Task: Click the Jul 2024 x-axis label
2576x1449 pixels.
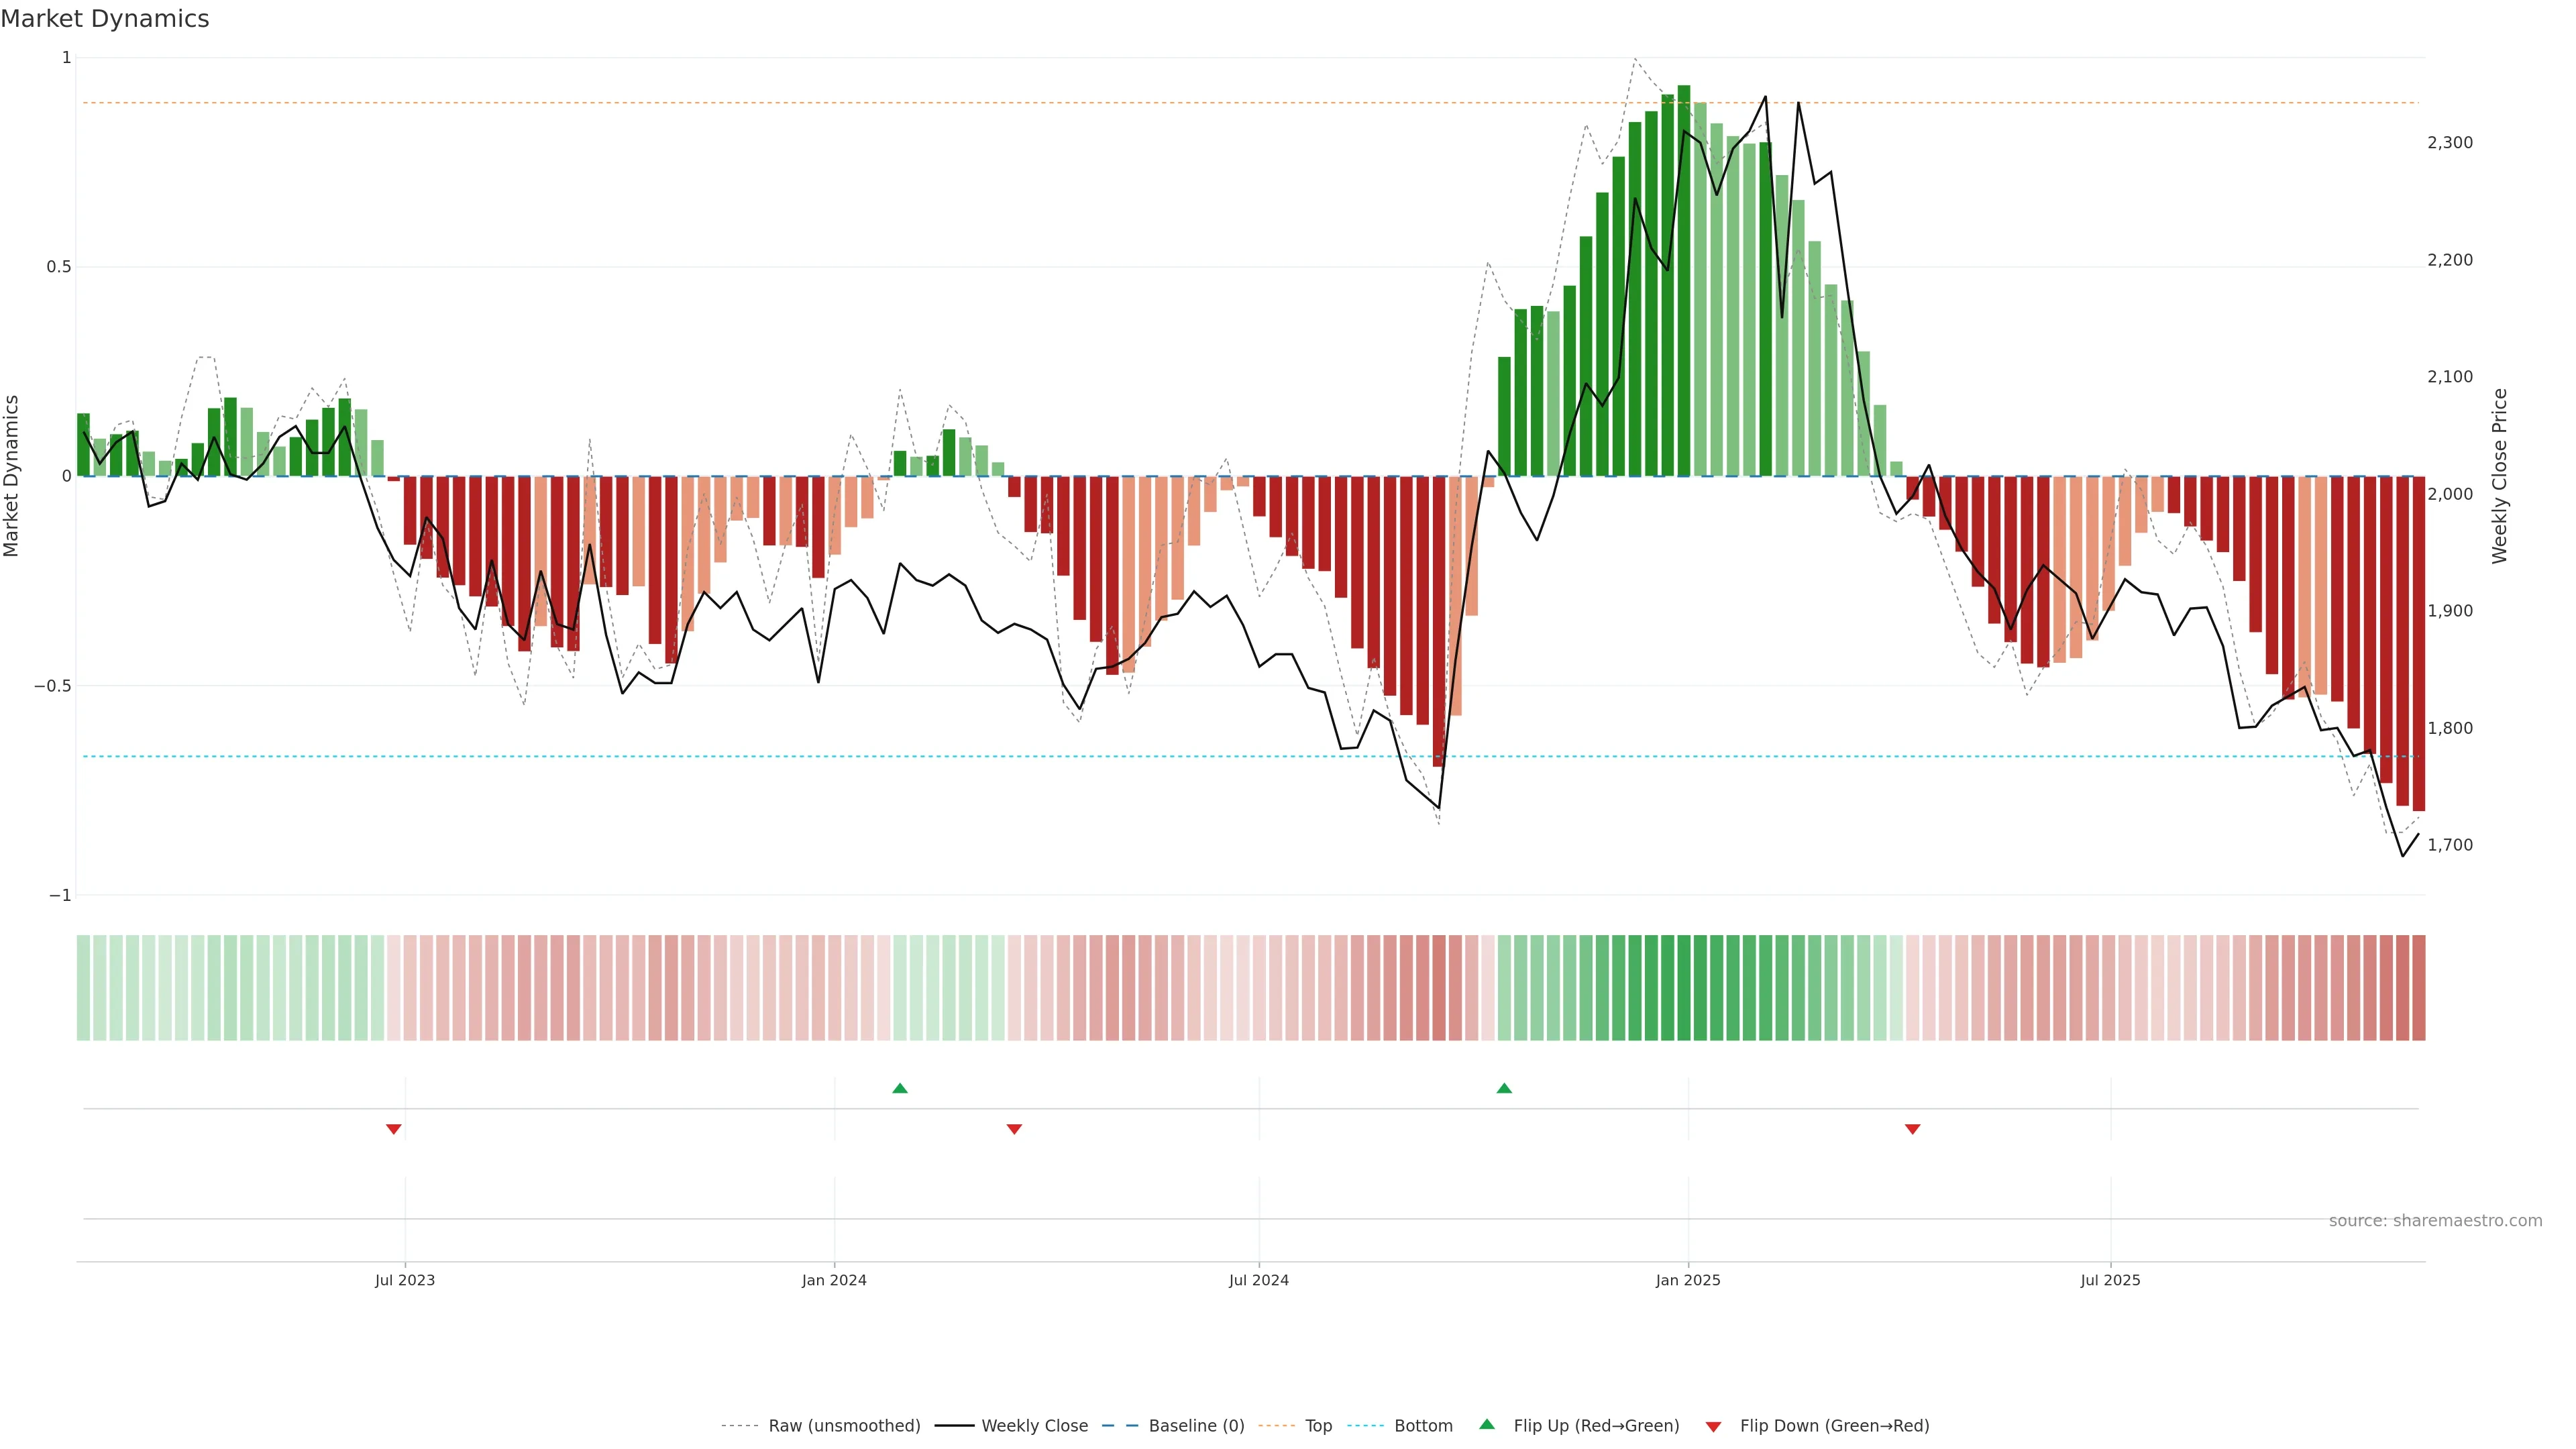Action: coord(1258,1280)
